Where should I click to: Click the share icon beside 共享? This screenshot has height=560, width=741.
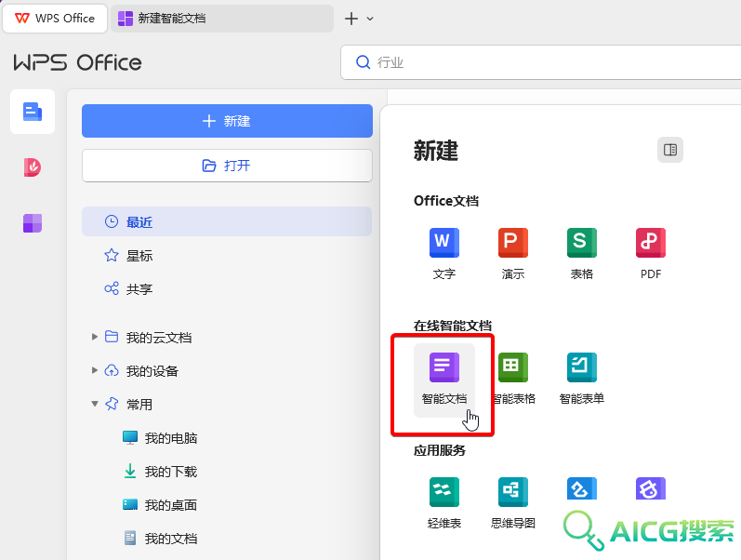coord(112,288)
